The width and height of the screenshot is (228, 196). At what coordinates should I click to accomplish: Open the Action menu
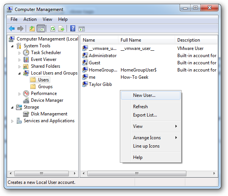point(30,19)
